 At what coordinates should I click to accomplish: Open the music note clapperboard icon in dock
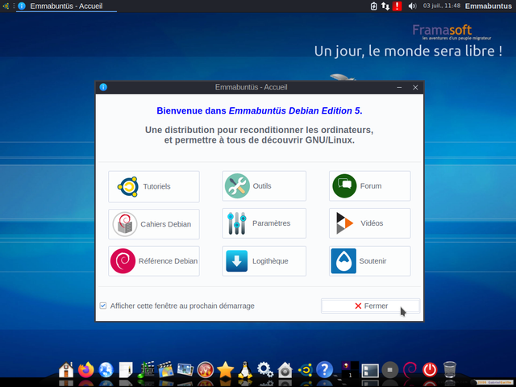(146, 370)
